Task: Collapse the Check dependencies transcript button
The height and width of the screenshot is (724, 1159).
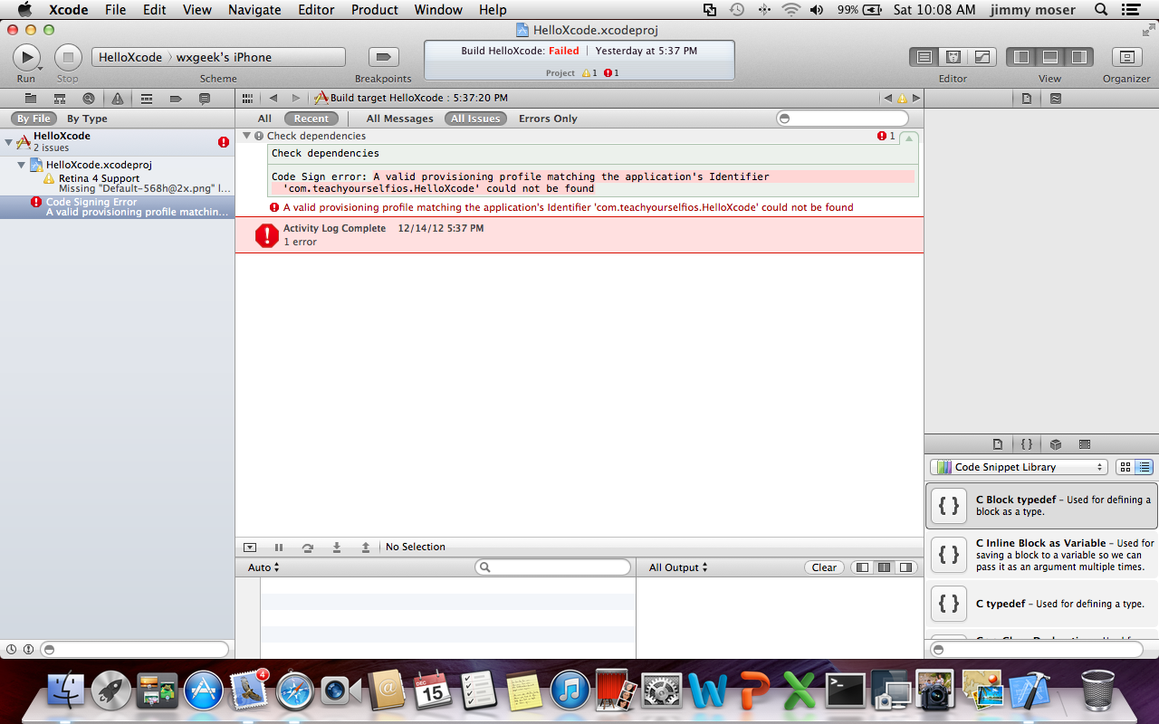Action: point(908,138)
